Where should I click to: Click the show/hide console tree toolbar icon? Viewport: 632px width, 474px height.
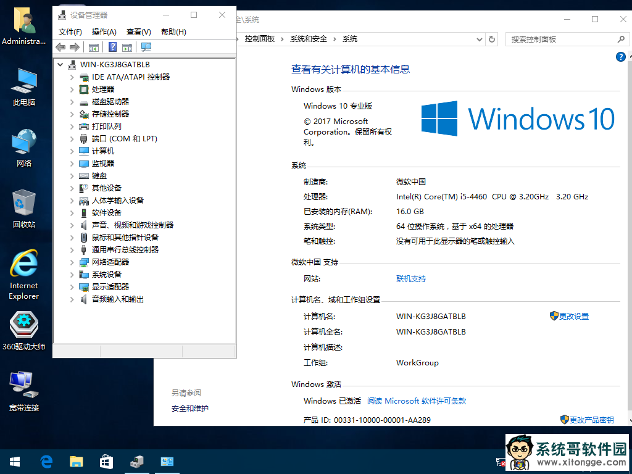94,48
